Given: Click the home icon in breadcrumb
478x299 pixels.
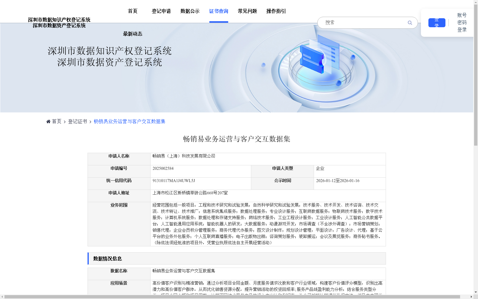Looking at the screenshot, I should (x=48, y=121).
